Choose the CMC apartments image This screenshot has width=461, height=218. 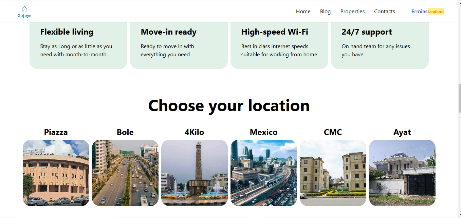coord(333,173)
